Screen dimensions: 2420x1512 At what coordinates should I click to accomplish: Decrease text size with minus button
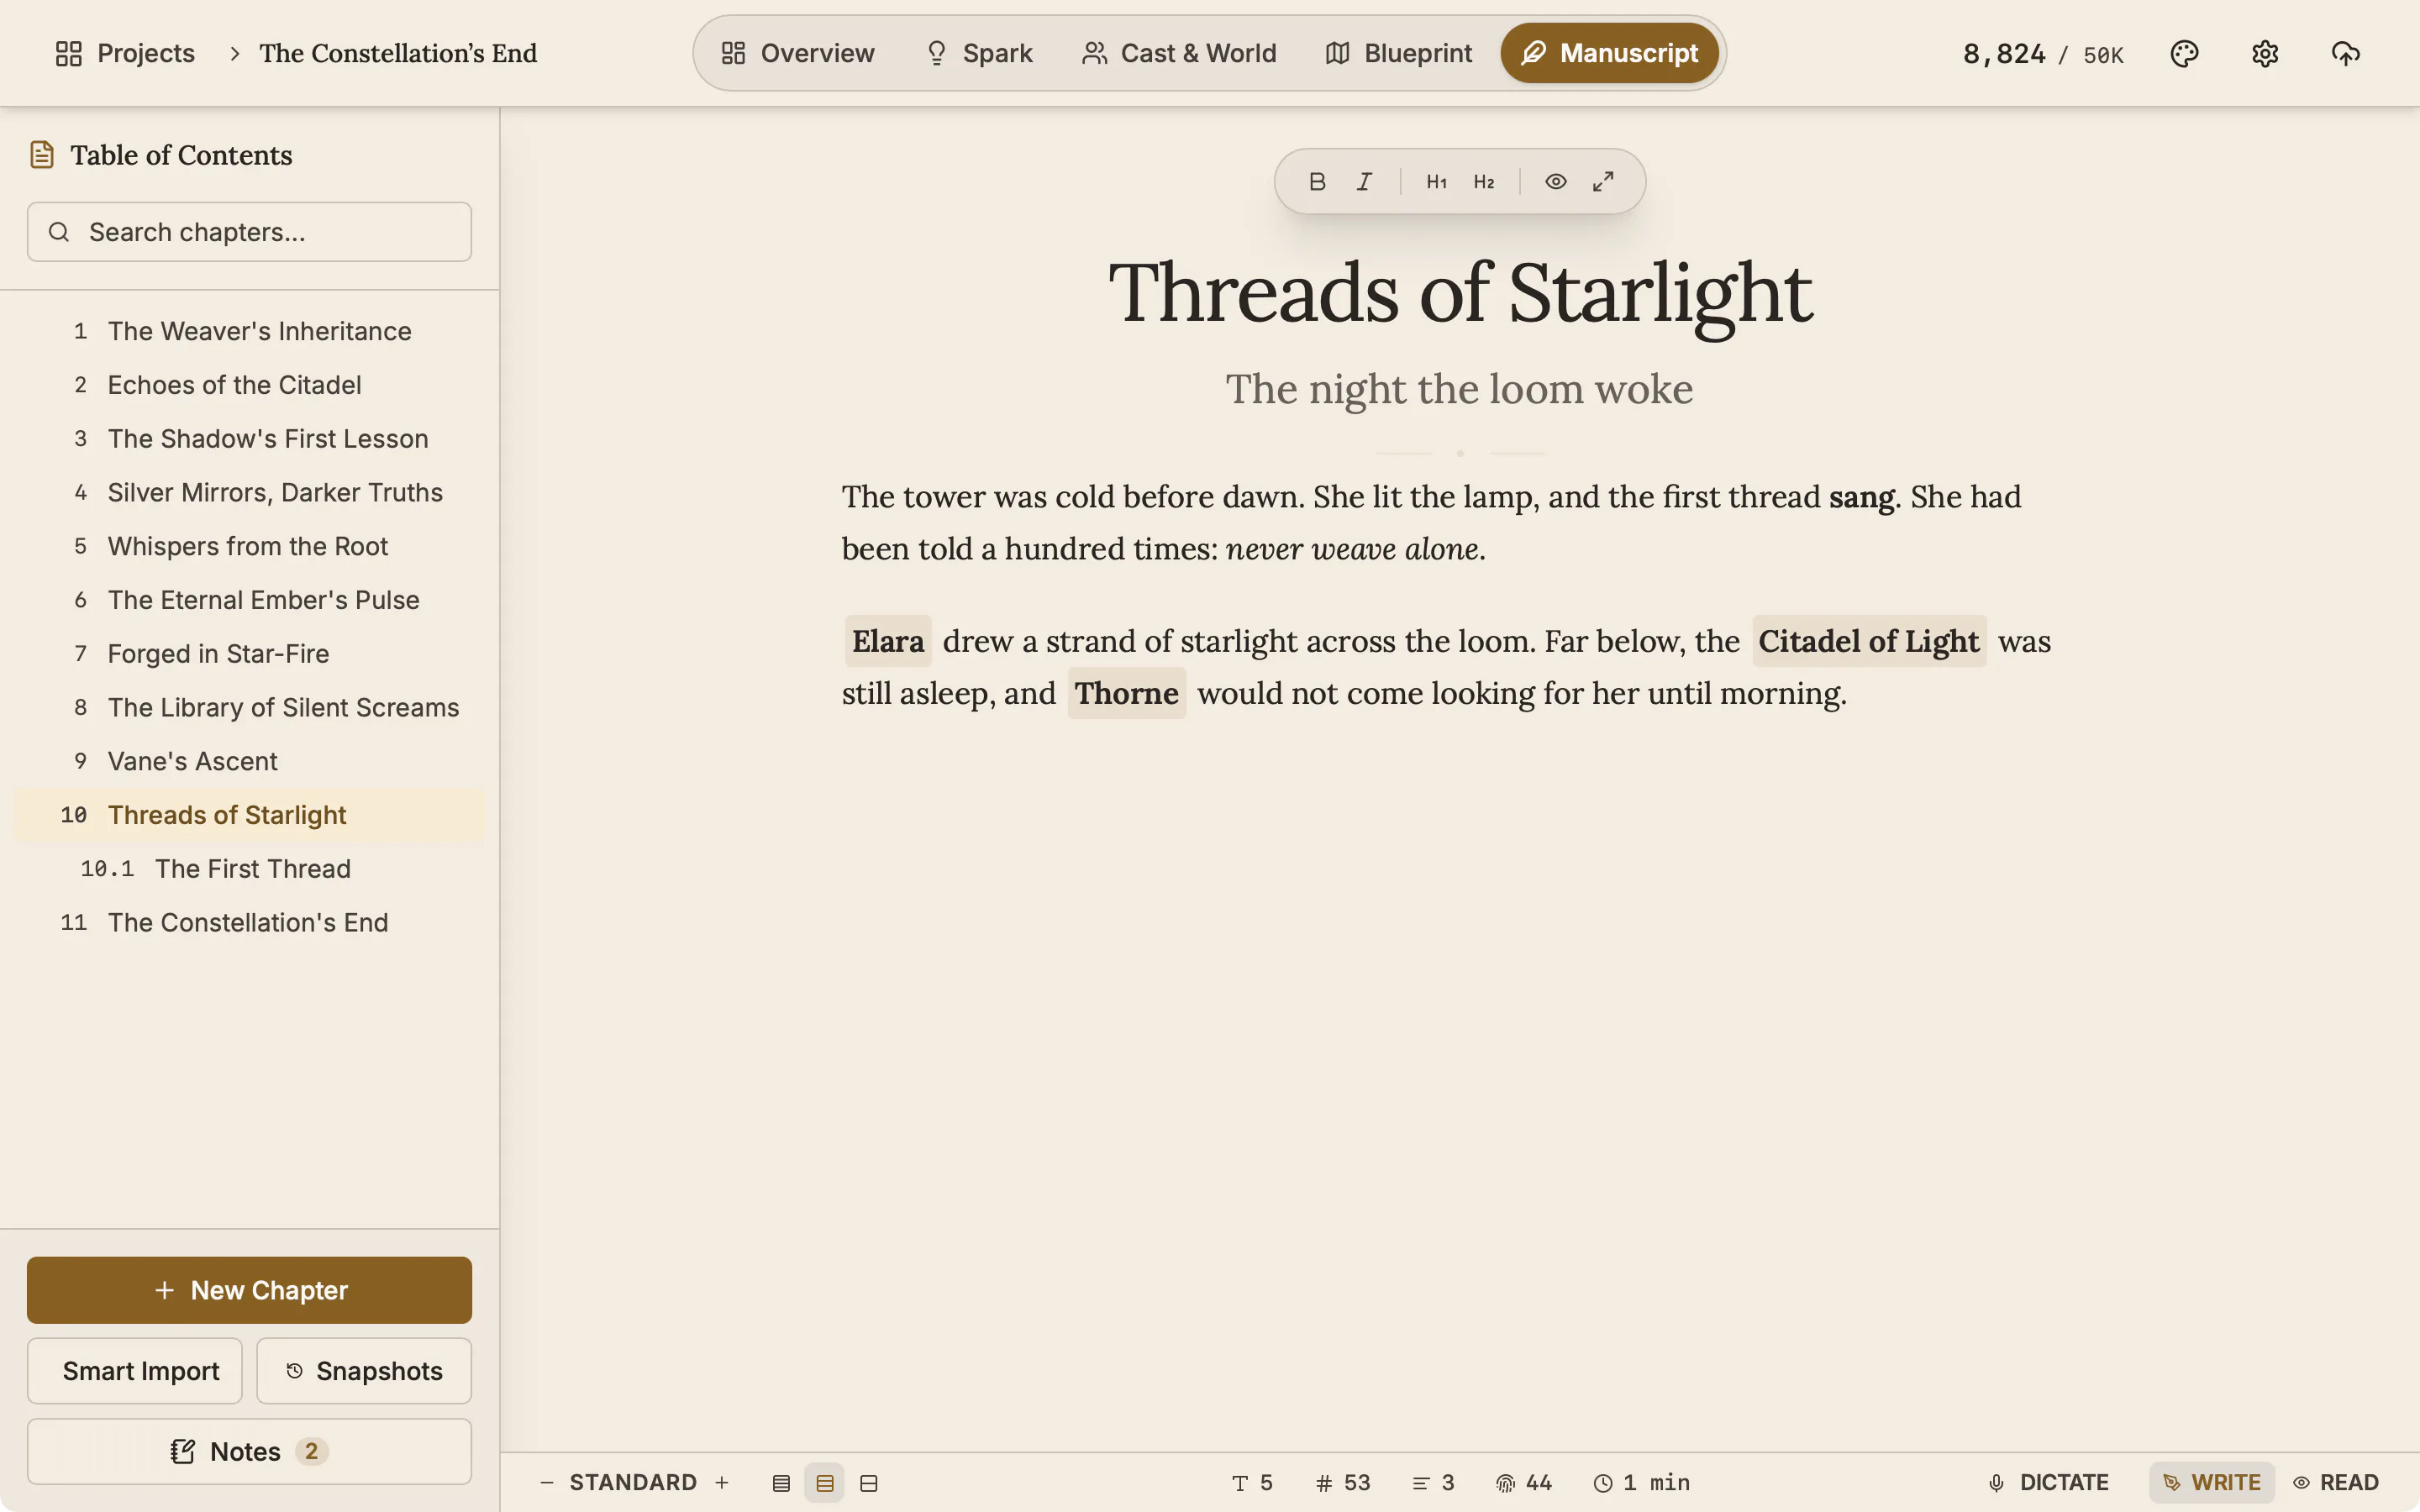[x=547, y=1482]
